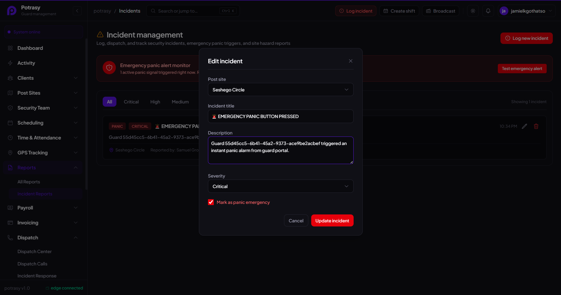561x295 pixels.
Task: Click Create shift in the top bar
Action: tap(399, 11)
